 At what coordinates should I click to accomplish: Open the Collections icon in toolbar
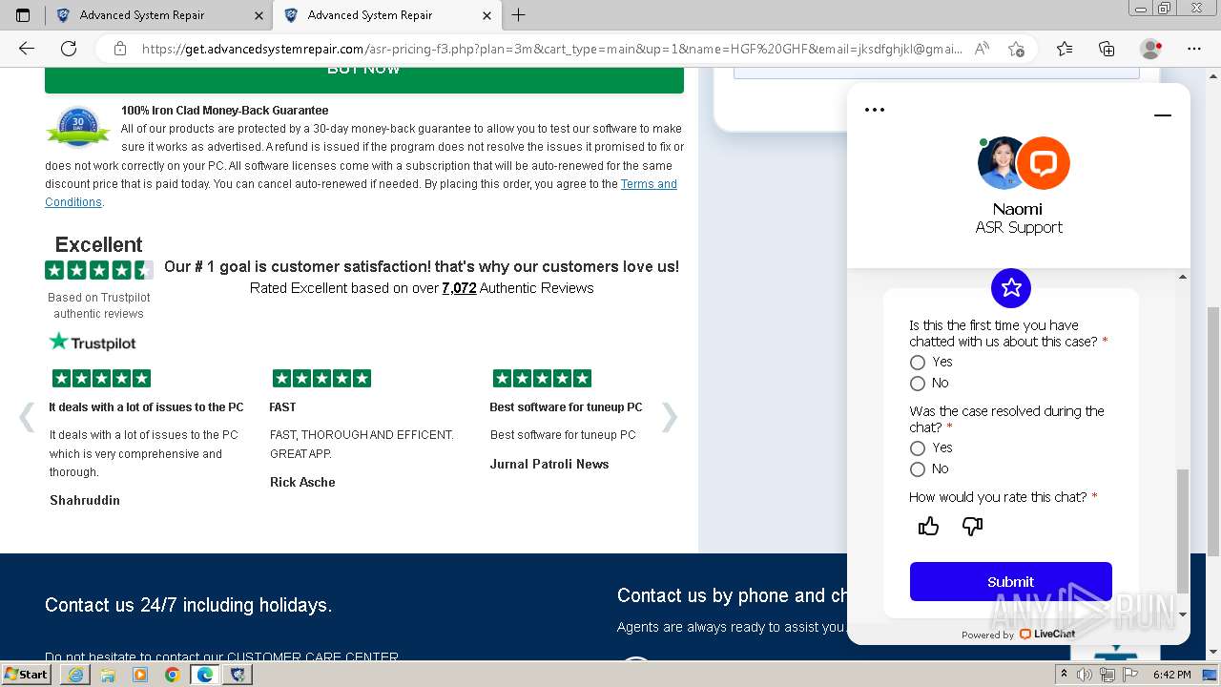coord(1107,49)
